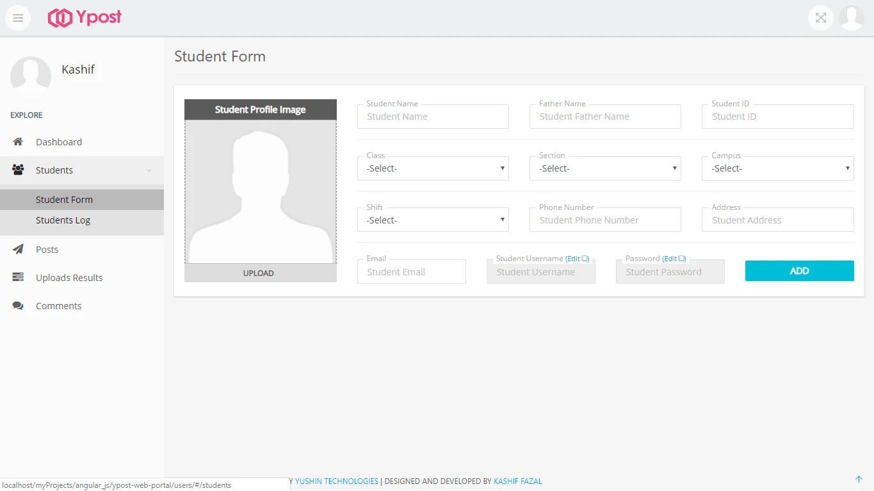This screenshot has width=874, height=491.
Task: Click the scroll-to-top arrow icon
Action: pos(859,479)
